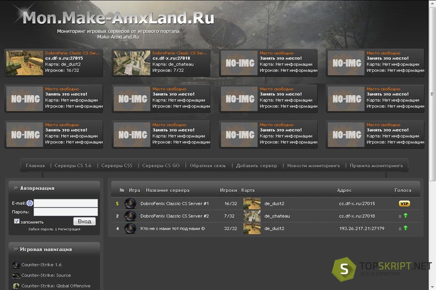Open Серверы CS 1.6 menu item

point(73,166)
